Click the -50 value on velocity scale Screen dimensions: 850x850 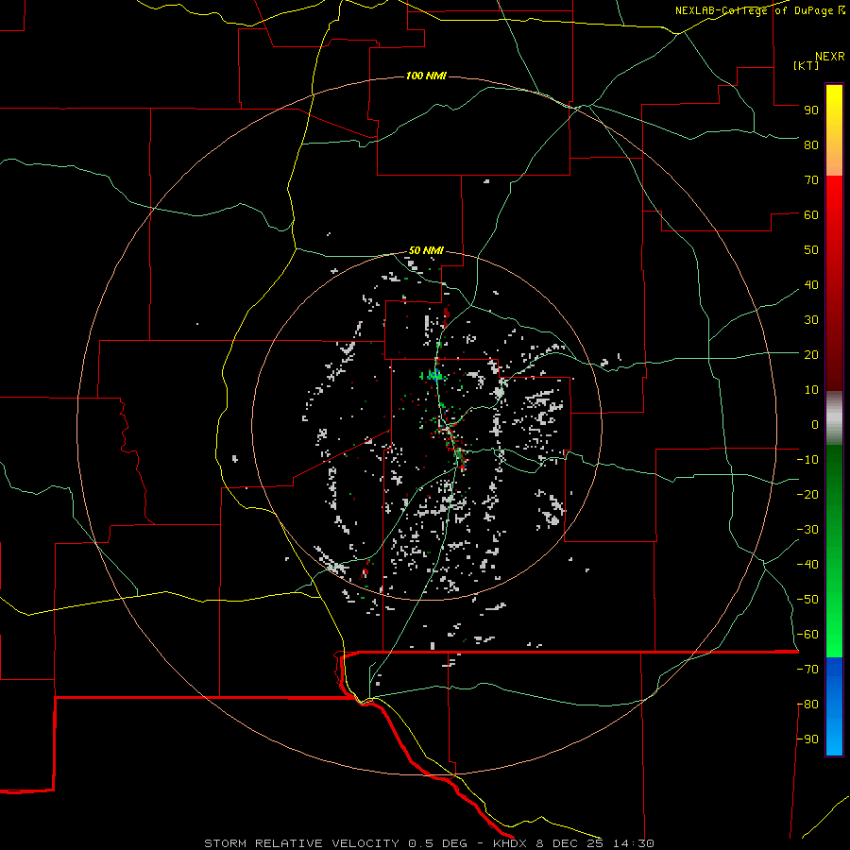coord(807,600)
